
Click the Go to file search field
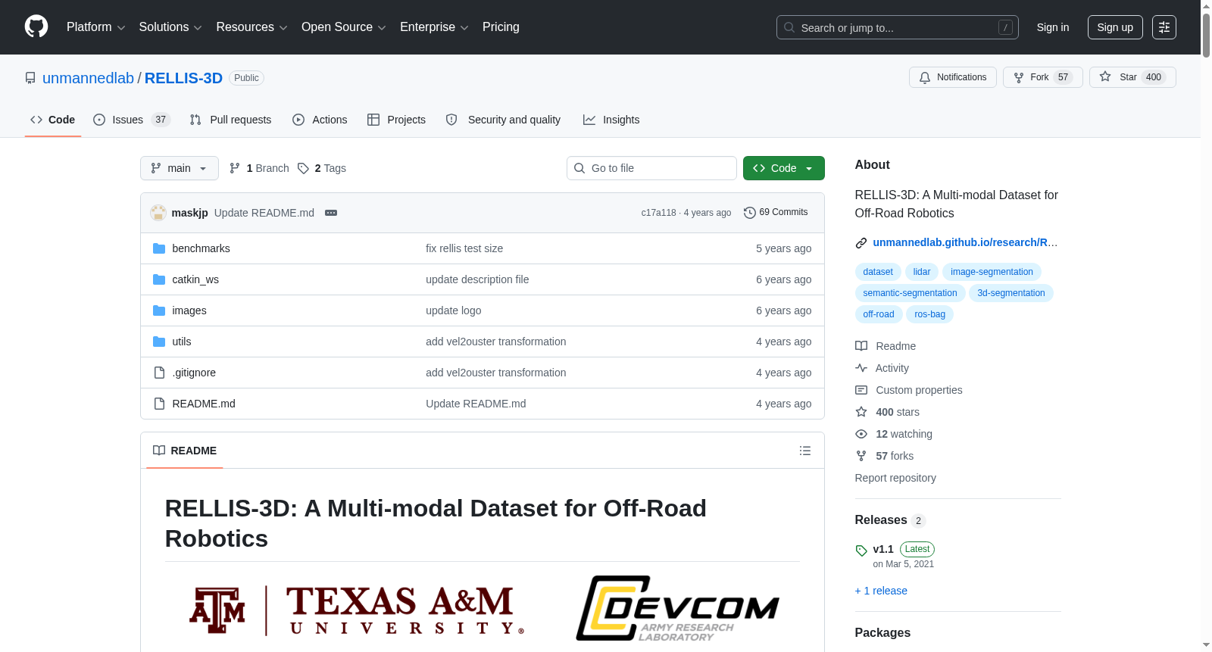pyautogui.click(x=651, y=168)
